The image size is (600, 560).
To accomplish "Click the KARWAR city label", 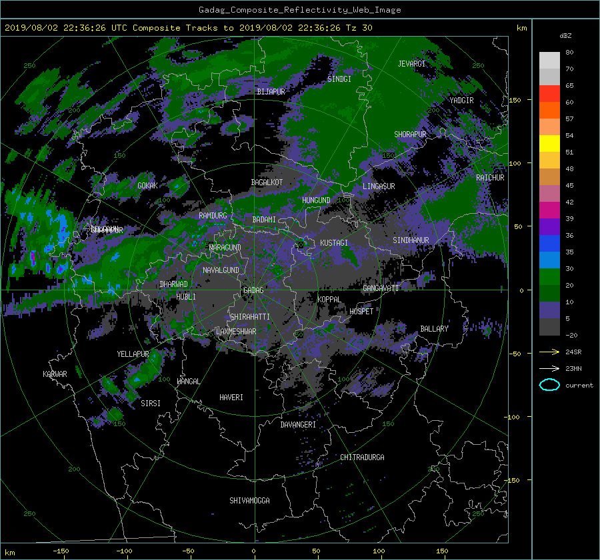I will (55, 374).
